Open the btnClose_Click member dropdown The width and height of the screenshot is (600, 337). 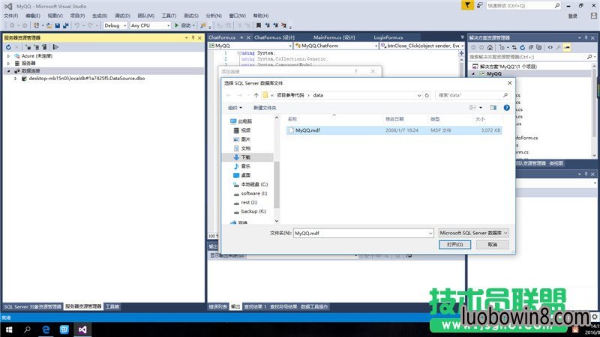tap(462, 46)
